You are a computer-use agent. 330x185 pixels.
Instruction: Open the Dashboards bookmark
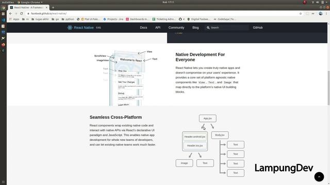[138, 19]
